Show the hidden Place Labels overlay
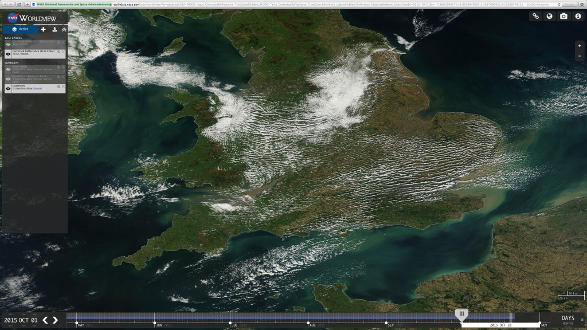Screen dimensions: 587x330 (8, 69)
